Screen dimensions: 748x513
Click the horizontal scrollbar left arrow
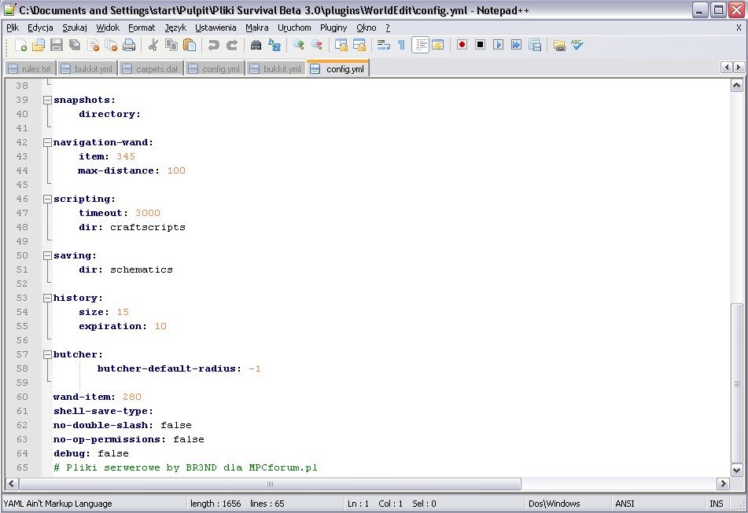(x=12, y=484)
